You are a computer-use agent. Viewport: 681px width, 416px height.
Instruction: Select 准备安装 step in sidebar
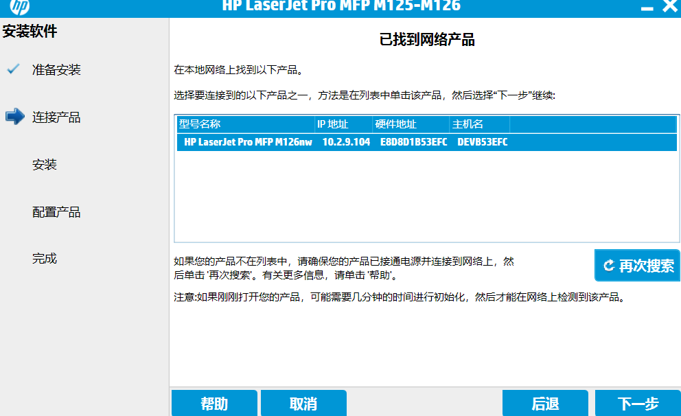(x=56, y=69)
